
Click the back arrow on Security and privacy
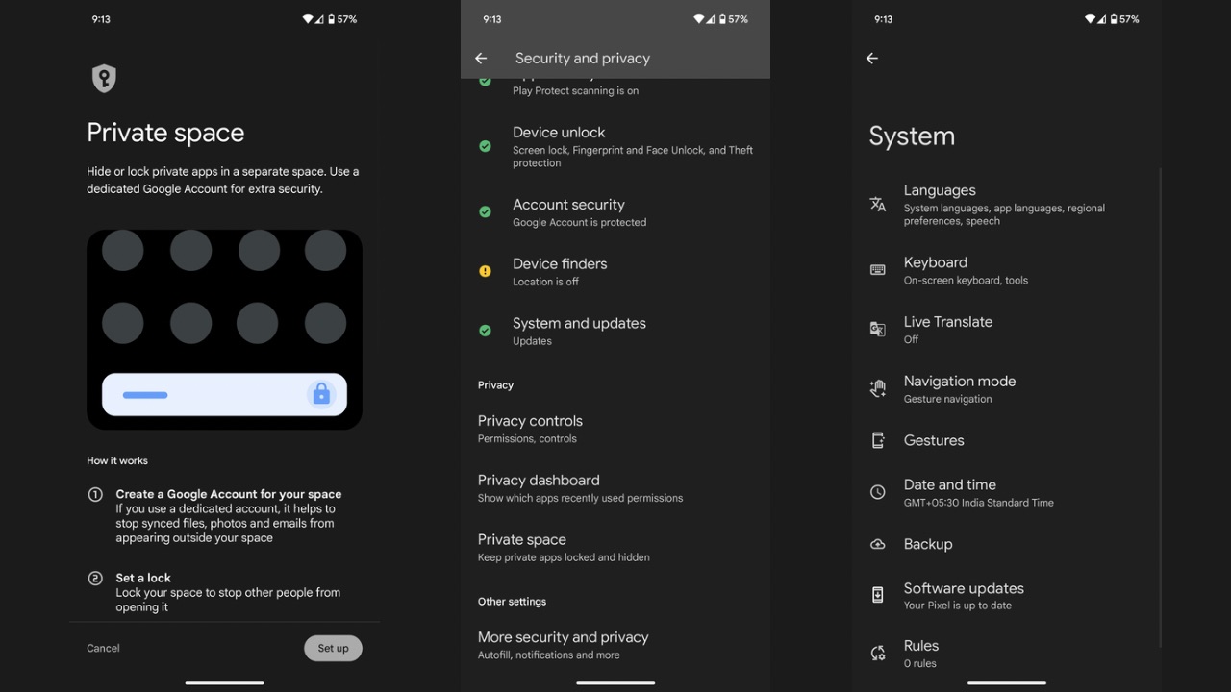(x=481, y=58)
